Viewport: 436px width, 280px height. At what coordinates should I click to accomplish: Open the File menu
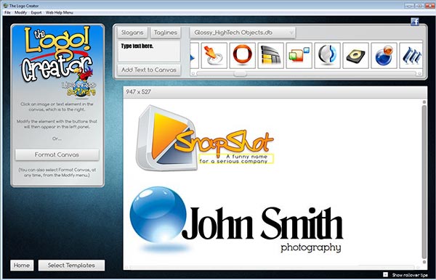[x=7, y=12]
